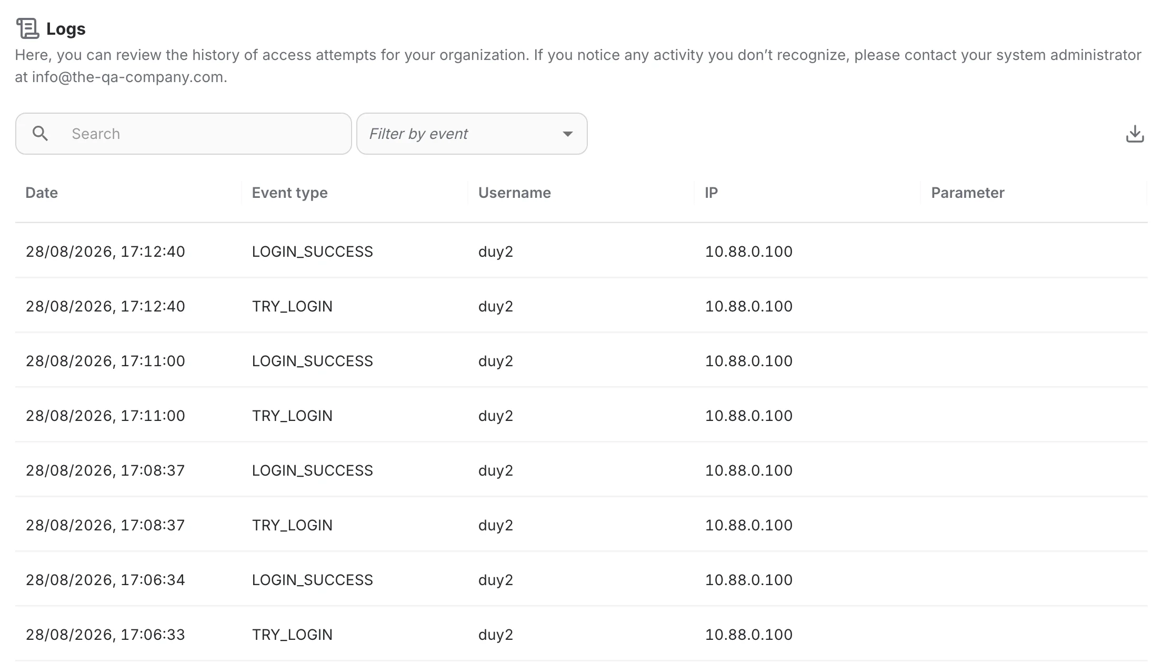Click LOGIN_SUCCESS in the 17:11:00 row

coord(313,361)
